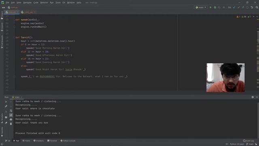Click the Debug bug icon in toolbar
The width and height of the screenshot is (259, 146).
click(215, 7)
